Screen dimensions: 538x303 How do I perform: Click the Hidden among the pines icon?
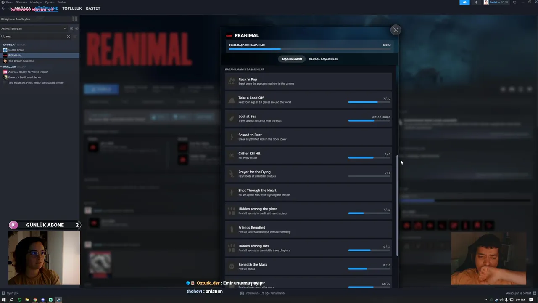click(x=232, y=211)
